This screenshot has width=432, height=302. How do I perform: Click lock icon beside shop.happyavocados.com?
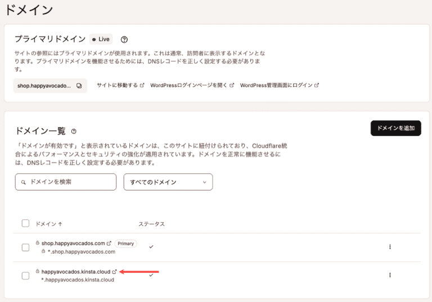(38, 243)
